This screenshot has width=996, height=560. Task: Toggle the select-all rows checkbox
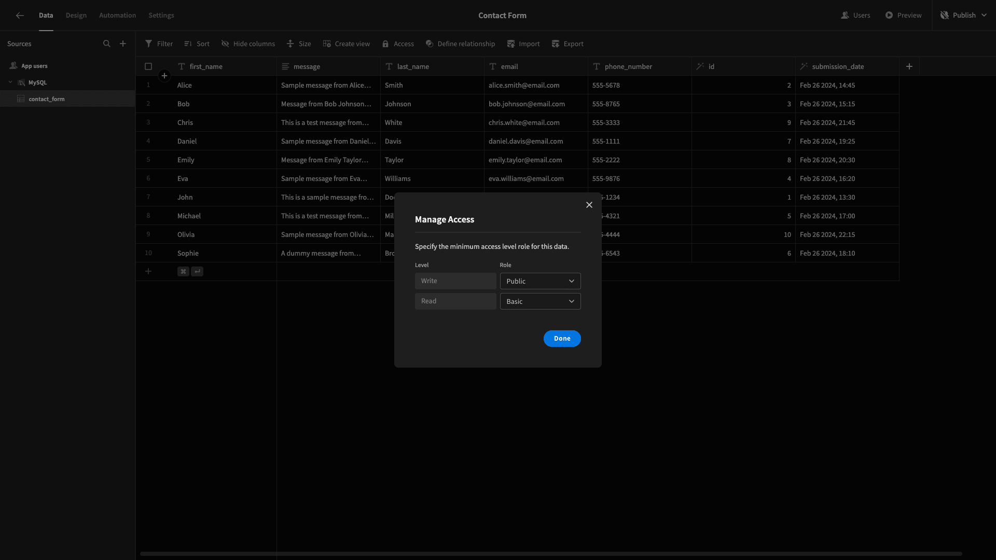(148, 66)
